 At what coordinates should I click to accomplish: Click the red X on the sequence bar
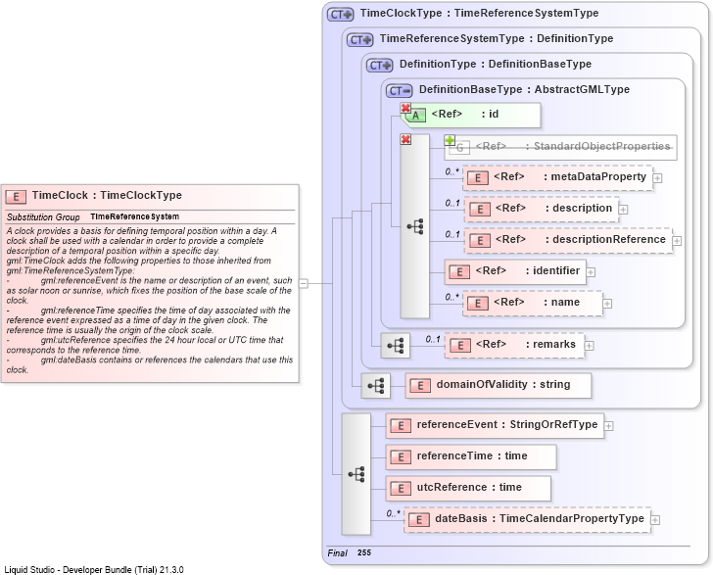click(x=405, y=139)
